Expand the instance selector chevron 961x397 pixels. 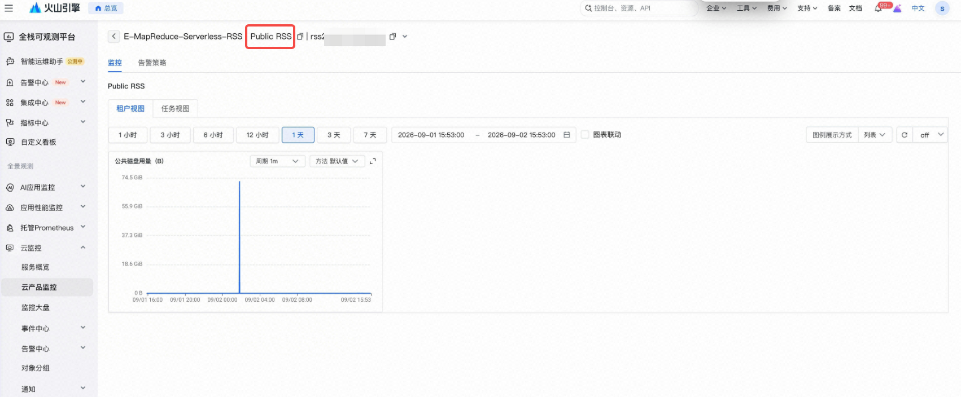point(405,37)
